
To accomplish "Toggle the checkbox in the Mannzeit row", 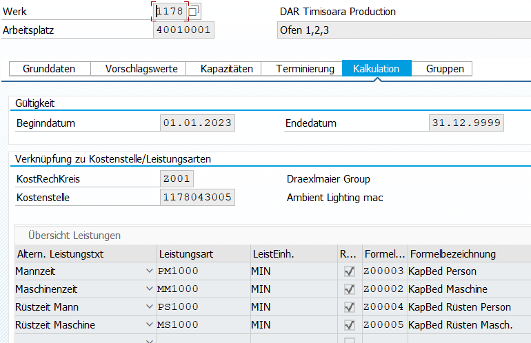I will pyautogui.click(x=350, y=271).
